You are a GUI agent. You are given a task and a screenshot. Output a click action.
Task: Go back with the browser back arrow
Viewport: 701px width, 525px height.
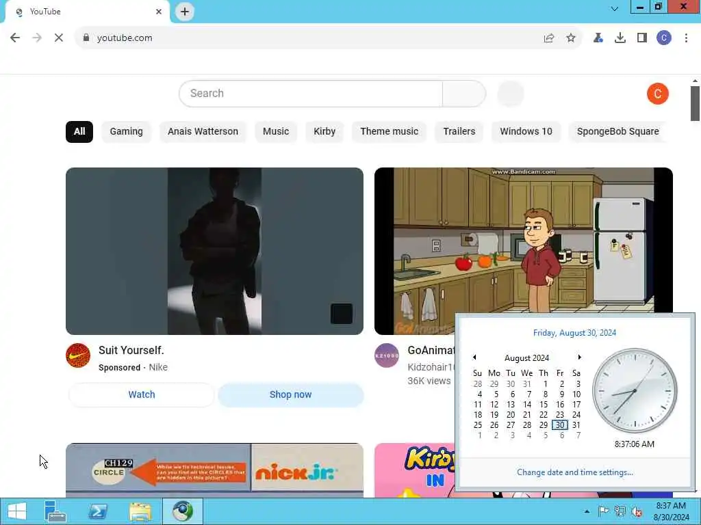15,38
